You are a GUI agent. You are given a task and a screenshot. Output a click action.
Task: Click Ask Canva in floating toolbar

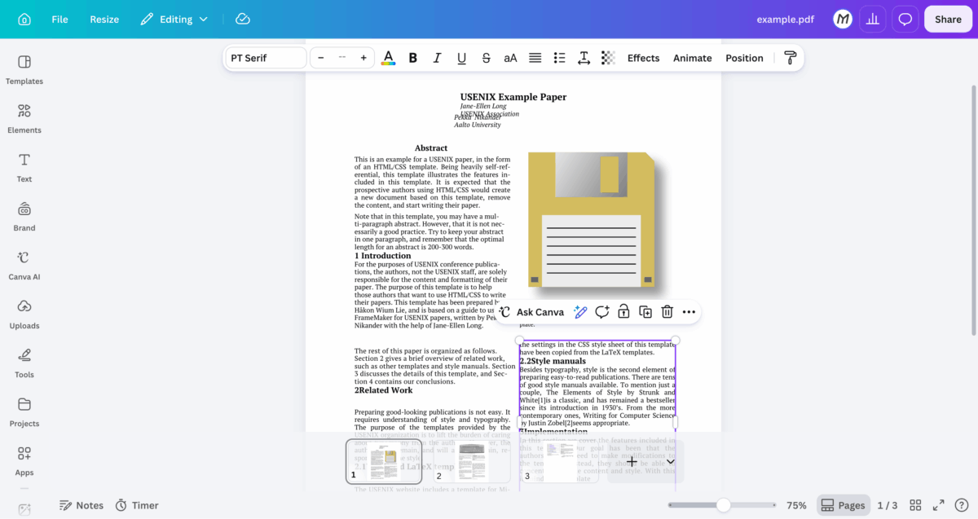tap(531, 312)
